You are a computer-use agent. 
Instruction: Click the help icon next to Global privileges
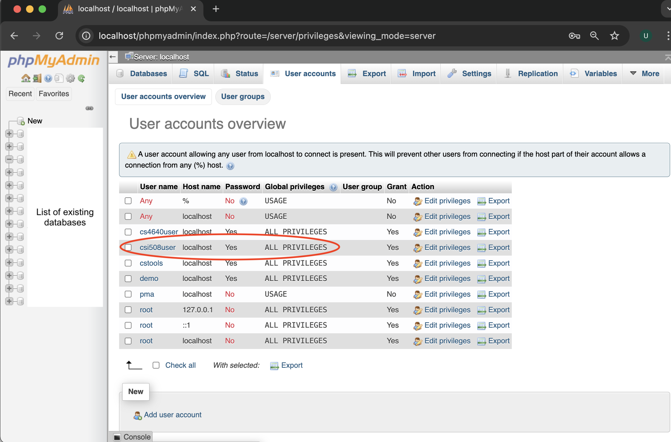click(x=333, y=187)
